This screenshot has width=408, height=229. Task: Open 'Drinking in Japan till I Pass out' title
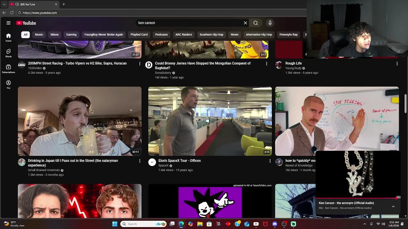(73, 163)
